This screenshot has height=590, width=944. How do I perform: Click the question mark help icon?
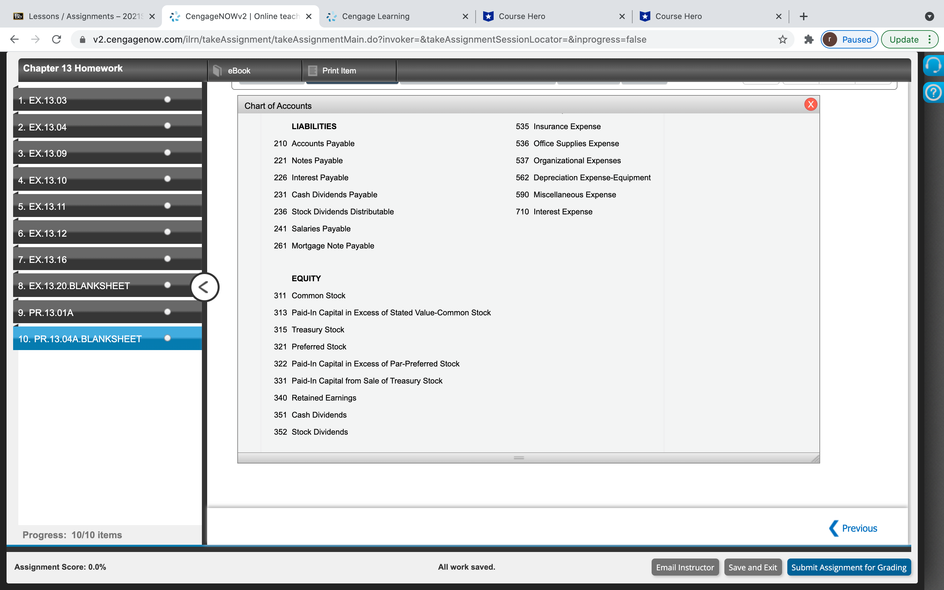[x=933, y=93]
